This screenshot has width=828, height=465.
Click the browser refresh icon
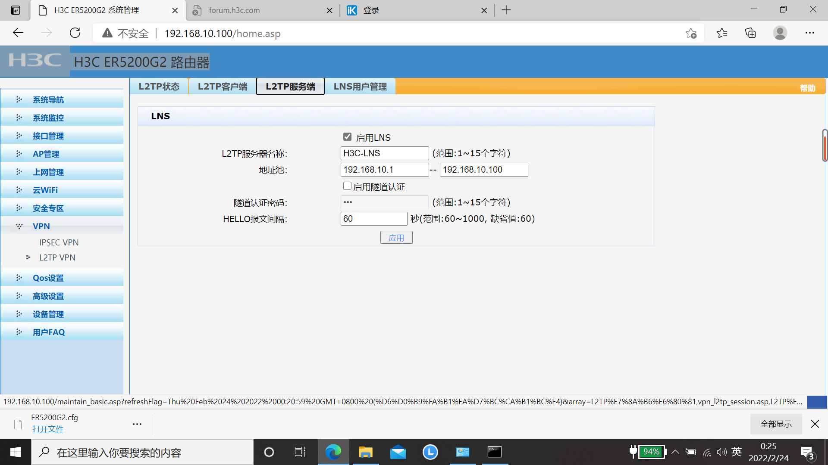click(75, 33)
